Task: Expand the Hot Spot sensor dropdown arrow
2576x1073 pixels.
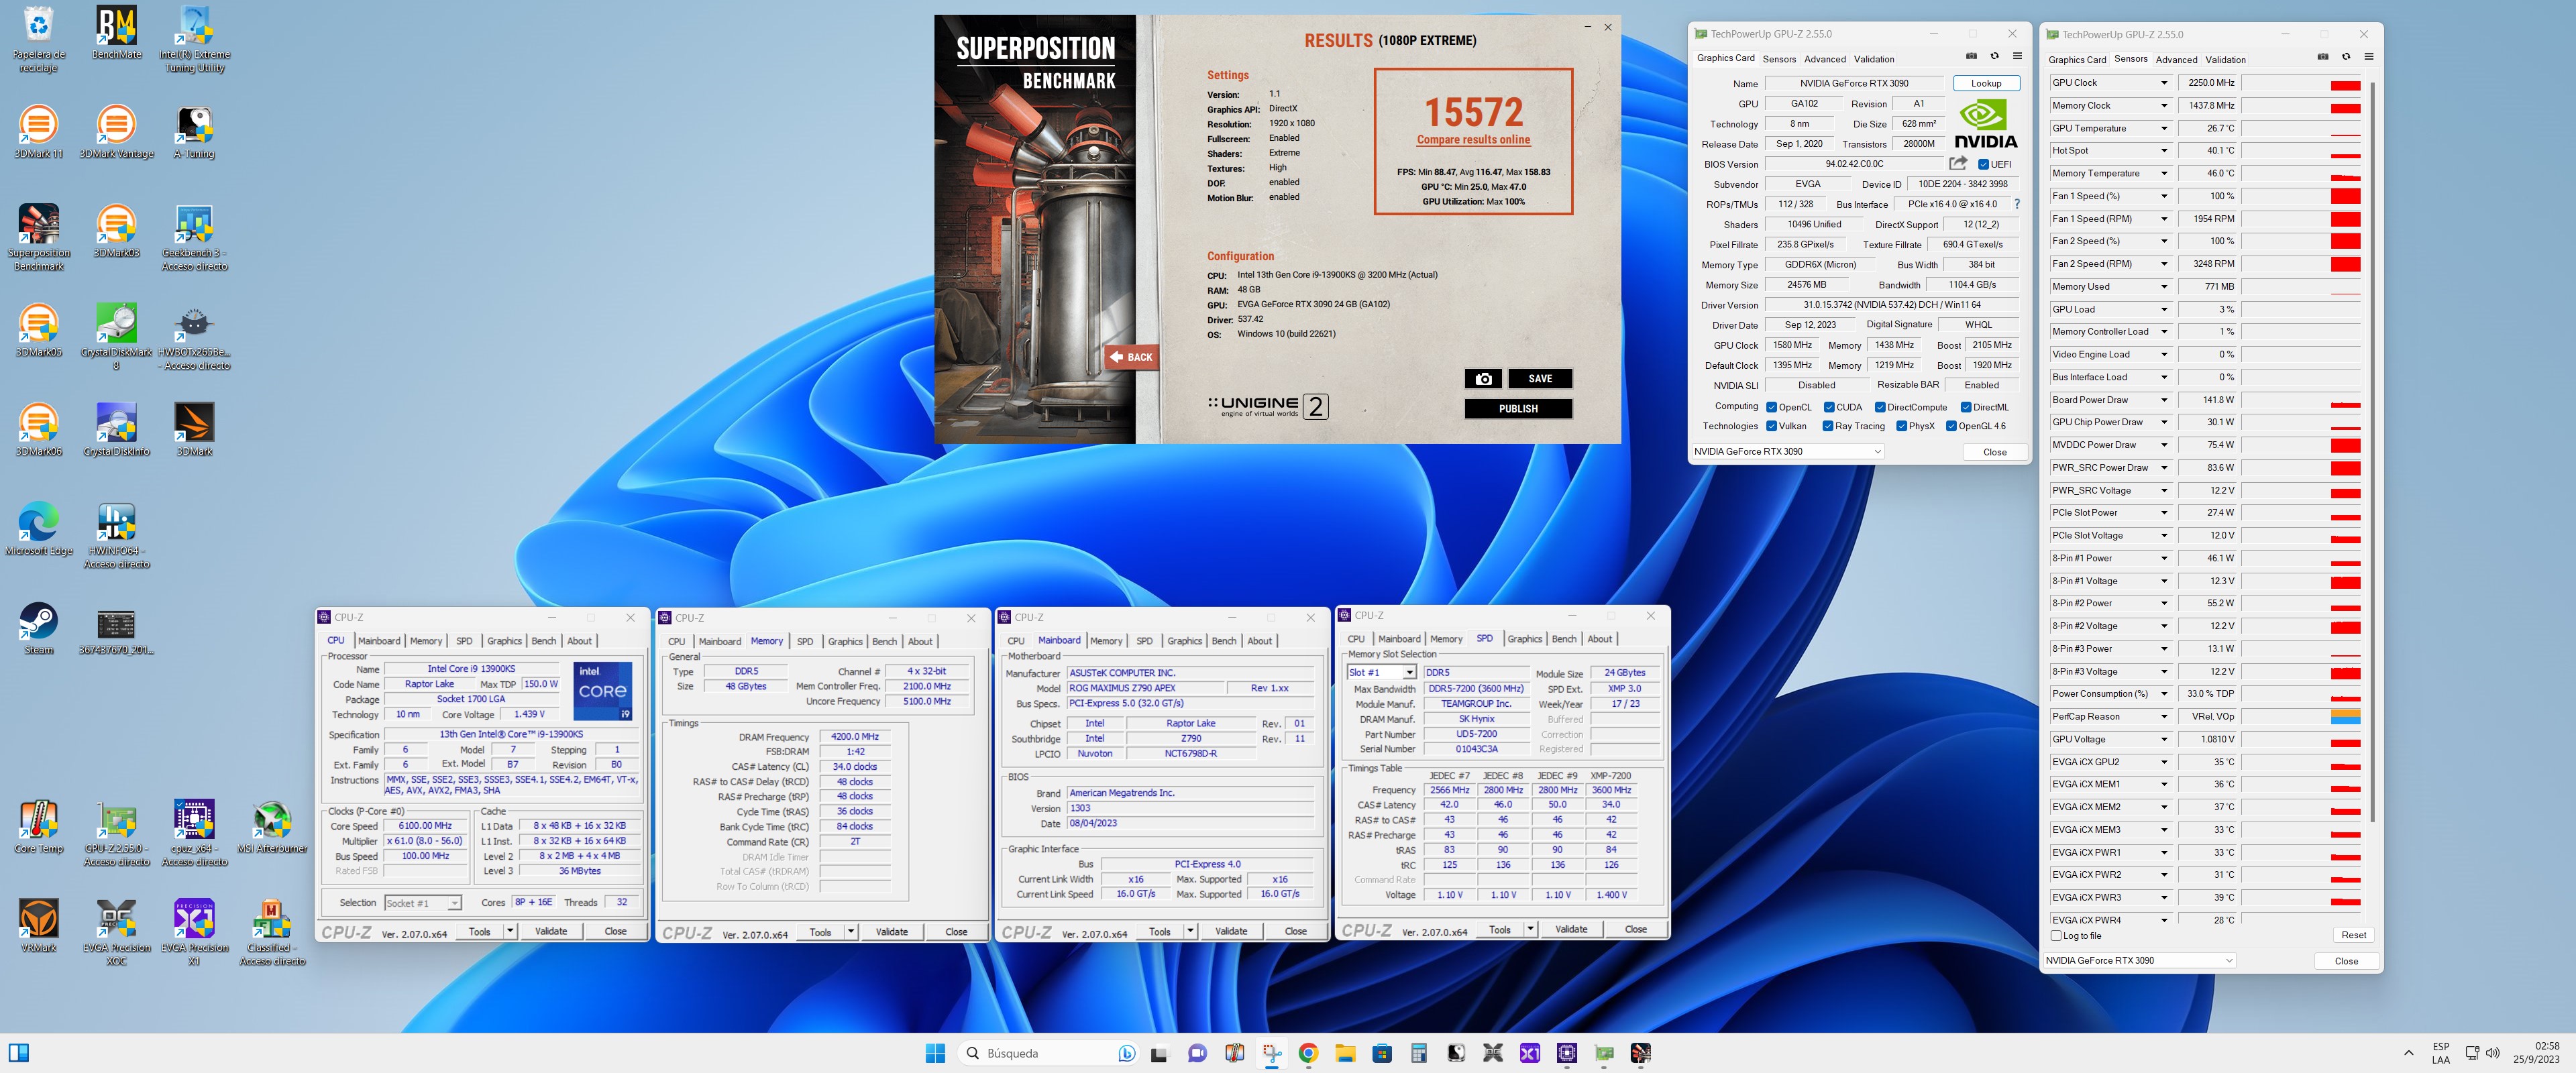Action: click(x=2164, y=151)
